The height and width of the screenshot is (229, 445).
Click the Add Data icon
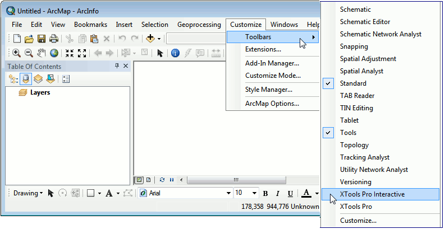pos(150,38)
